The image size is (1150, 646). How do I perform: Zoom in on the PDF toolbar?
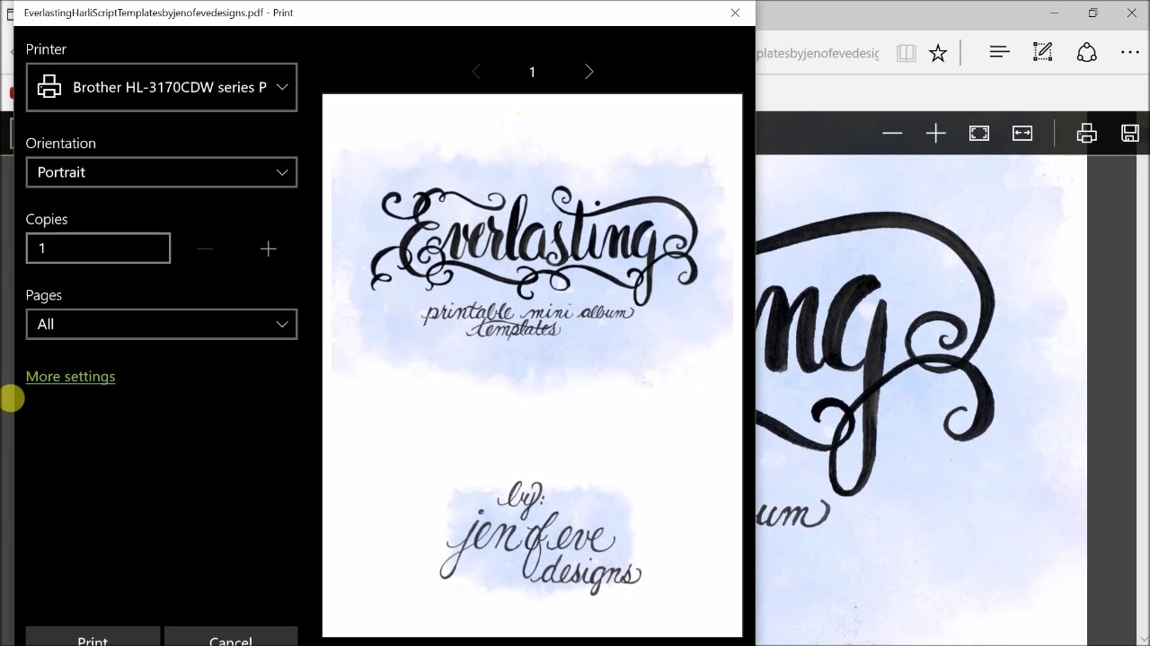pyautogui.click(x=935, y=134)
